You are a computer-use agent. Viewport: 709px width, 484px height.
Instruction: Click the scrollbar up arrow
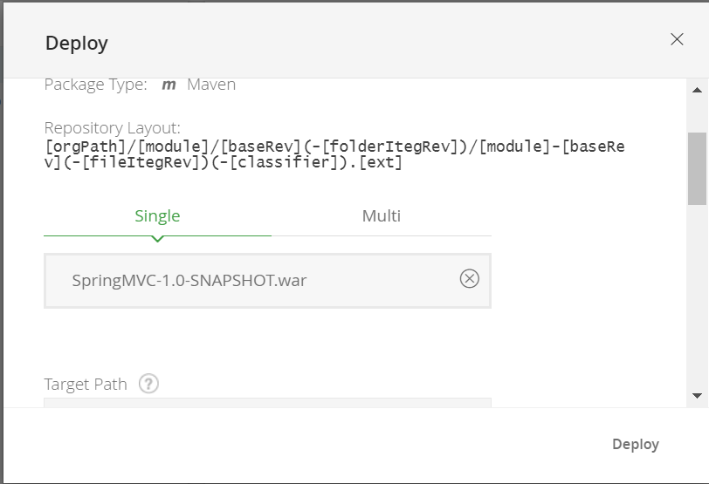pos(697,90)
